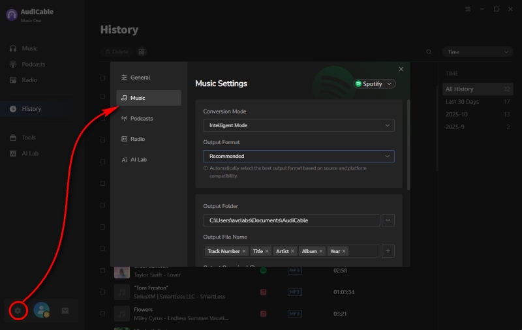The width and height of the screenshot is (522, 330).
Task: Click the Output Folder path field
Action: 291,220
